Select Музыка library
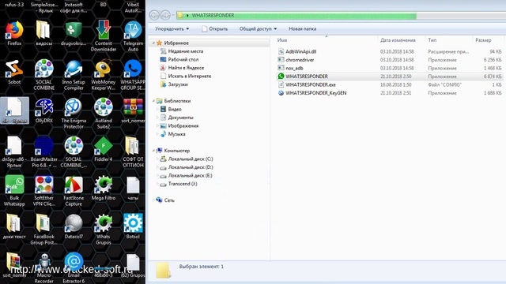Screen dimensions: 506x284 pyautogui.click(x=176, y=134)
